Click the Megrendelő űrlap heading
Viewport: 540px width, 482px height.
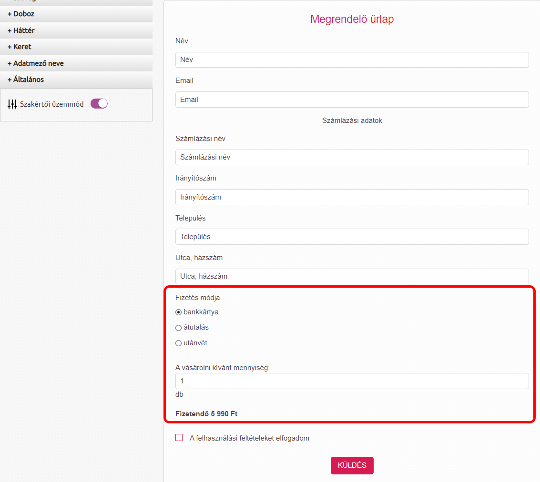click(352, 19)
